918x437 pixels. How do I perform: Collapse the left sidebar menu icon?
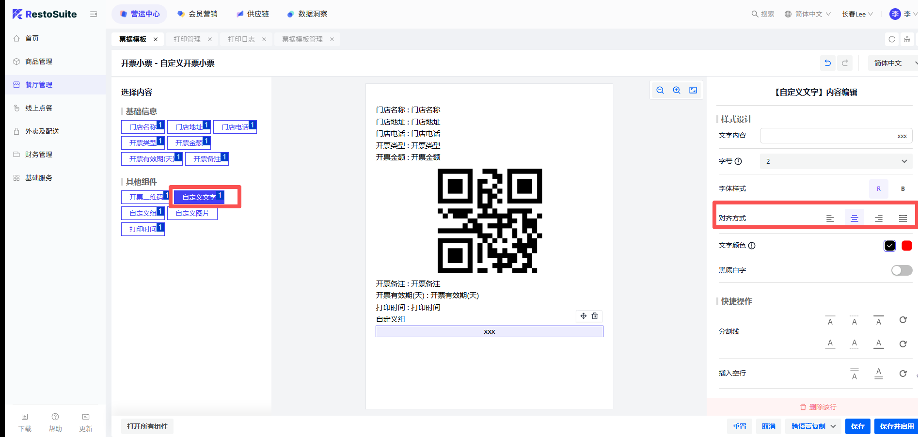coord(94,14)
